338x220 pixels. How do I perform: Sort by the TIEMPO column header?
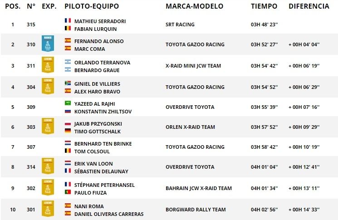pyautogui.click(x=264, y=6)
